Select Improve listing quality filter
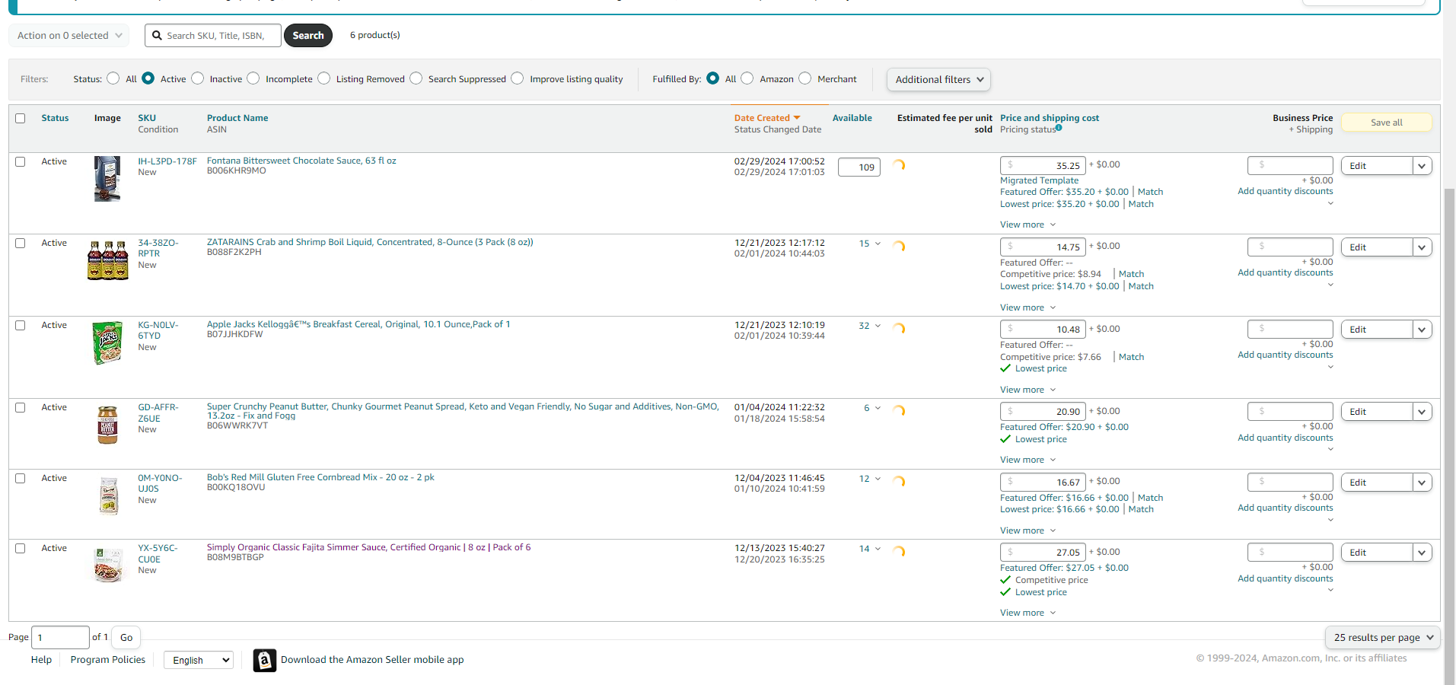1456x685 pixels. [518, 78]
